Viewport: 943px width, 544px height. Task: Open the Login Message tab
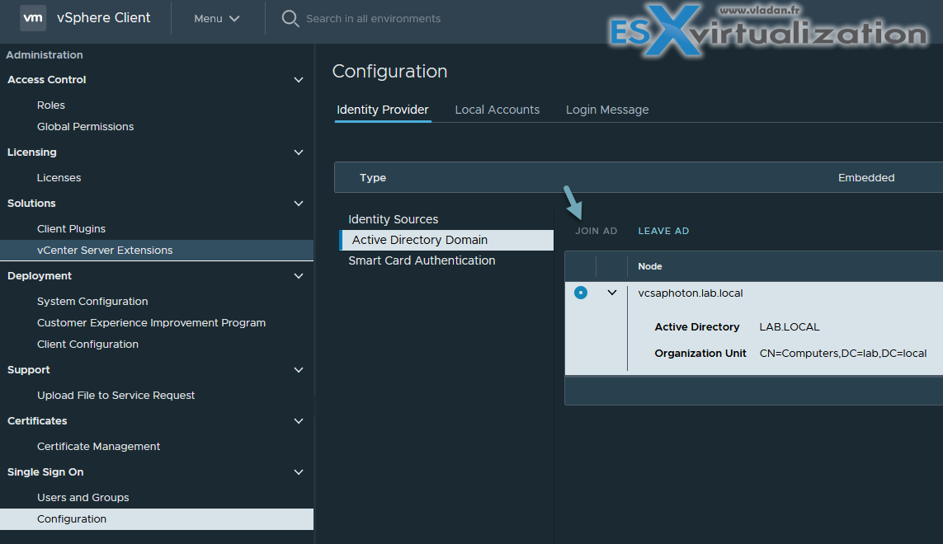click(x=607, y=110)
